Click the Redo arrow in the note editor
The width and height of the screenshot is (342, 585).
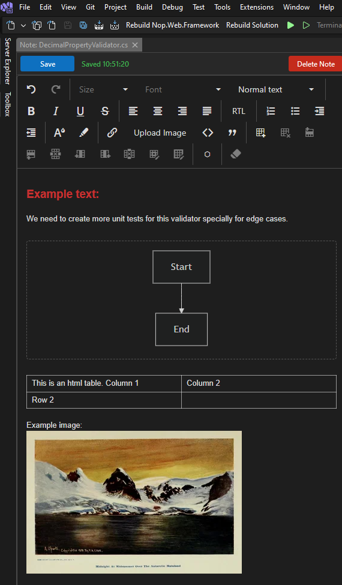[x=56, y=89]
